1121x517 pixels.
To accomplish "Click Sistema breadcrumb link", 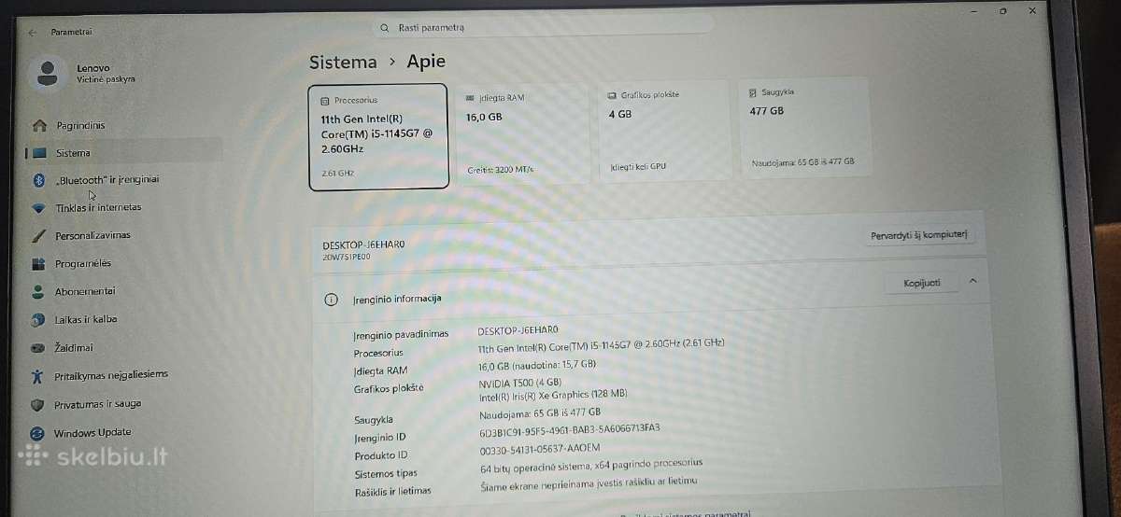I will click(343, 62).
